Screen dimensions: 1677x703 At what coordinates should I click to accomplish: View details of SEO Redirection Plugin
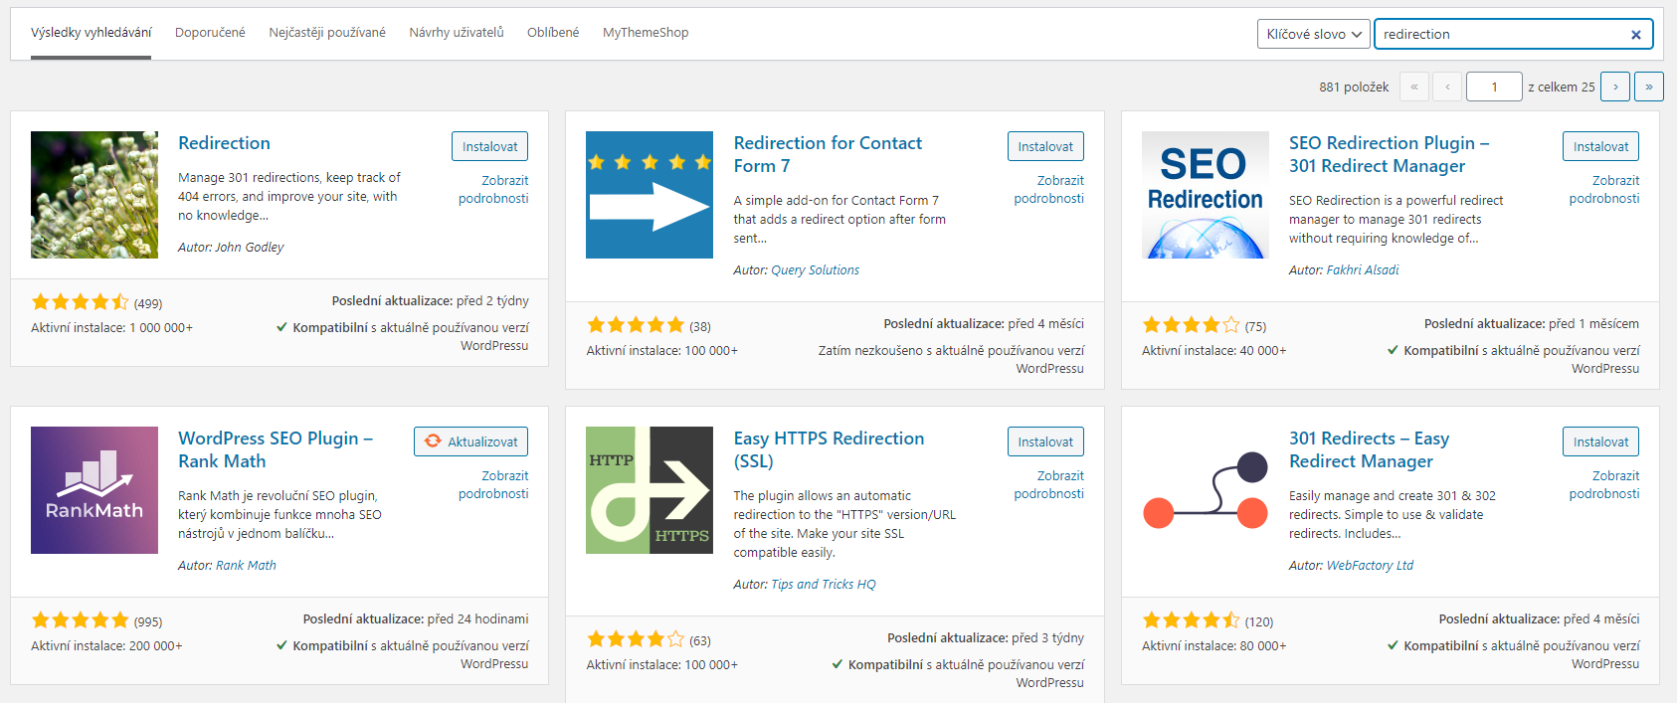coord(1604,189)
